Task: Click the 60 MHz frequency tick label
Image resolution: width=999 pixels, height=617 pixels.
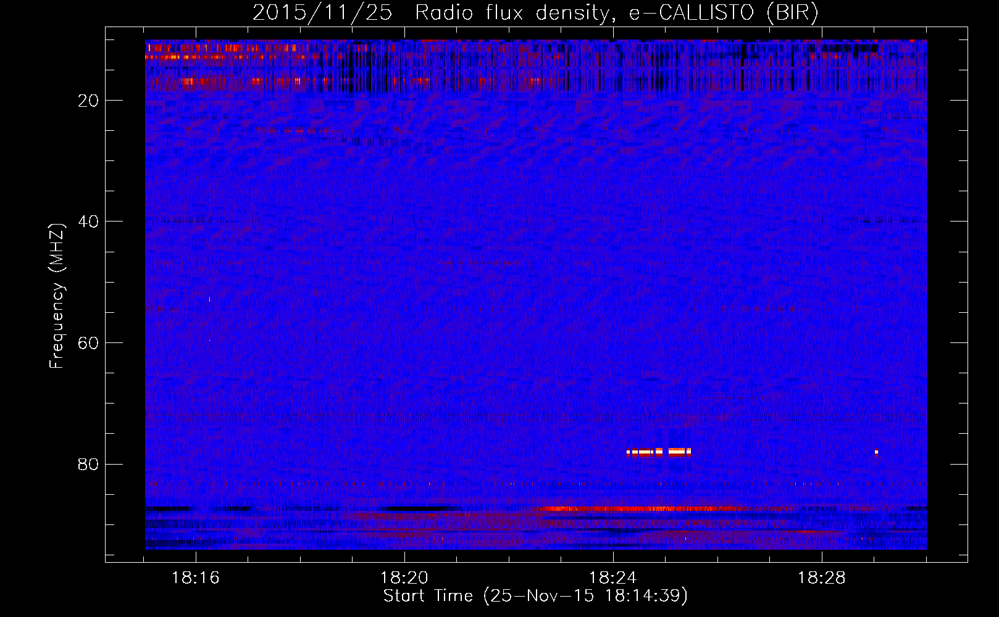Action: 89,343
